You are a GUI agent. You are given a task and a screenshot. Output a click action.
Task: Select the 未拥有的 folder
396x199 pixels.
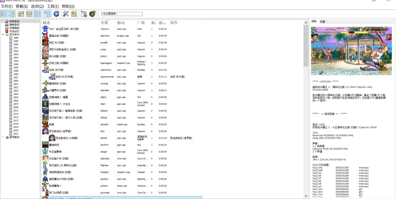tap(14, 28)
